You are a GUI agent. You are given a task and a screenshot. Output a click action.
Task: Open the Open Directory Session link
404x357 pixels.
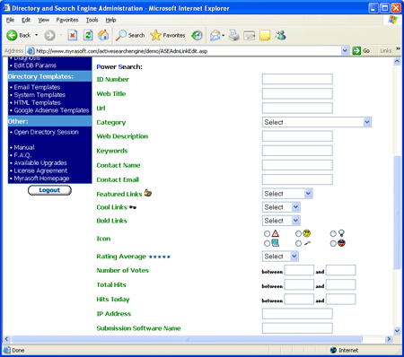46,132
